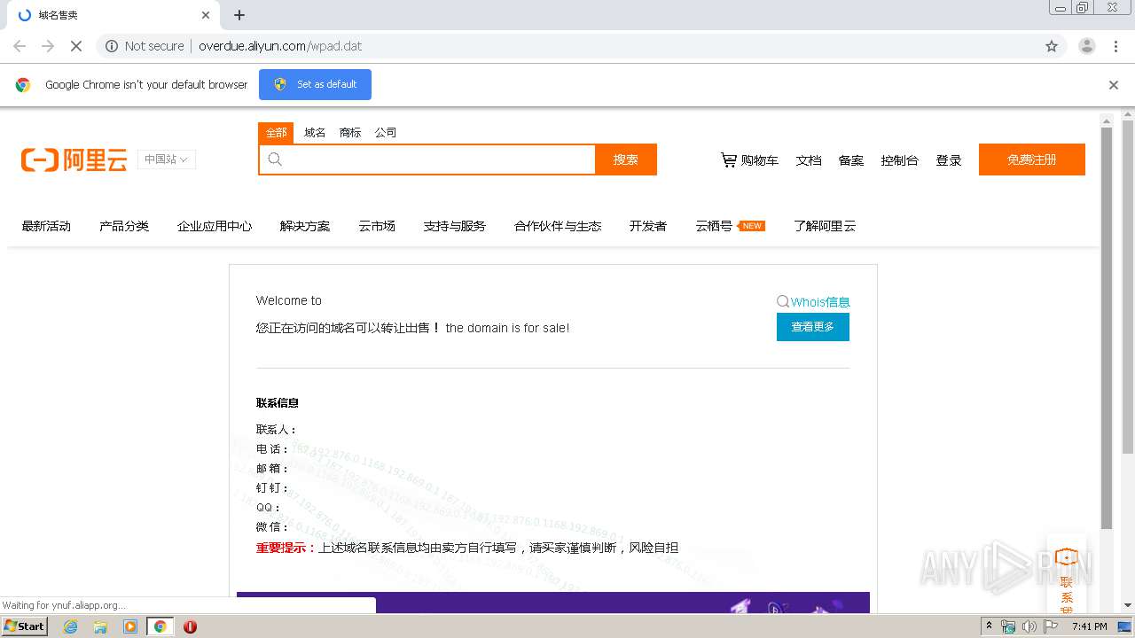The width and height of the screenshot is (1135, 638).
Task: Open the 解决方案 menu
Action: click(x=305, y=226)
